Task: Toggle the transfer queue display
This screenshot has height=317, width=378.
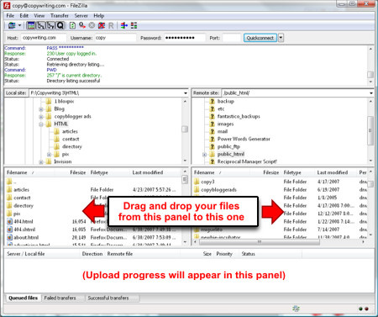Action: point(60,26)
